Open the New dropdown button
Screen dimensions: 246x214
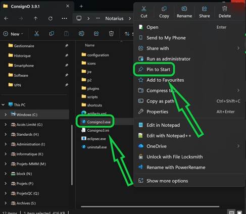[x=13, y=34]
